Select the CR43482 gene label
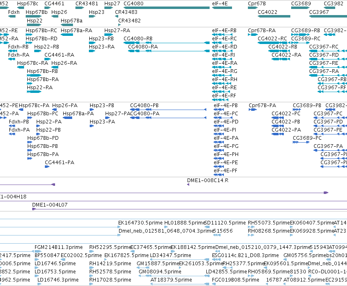 [x=129, y=20]
